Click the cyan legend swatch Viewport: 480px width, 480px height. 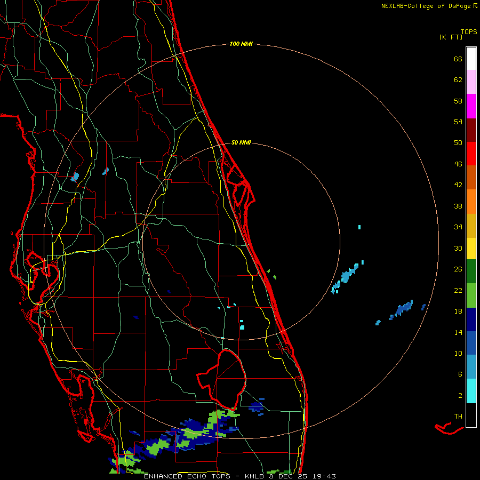click(x=471, y=391)
